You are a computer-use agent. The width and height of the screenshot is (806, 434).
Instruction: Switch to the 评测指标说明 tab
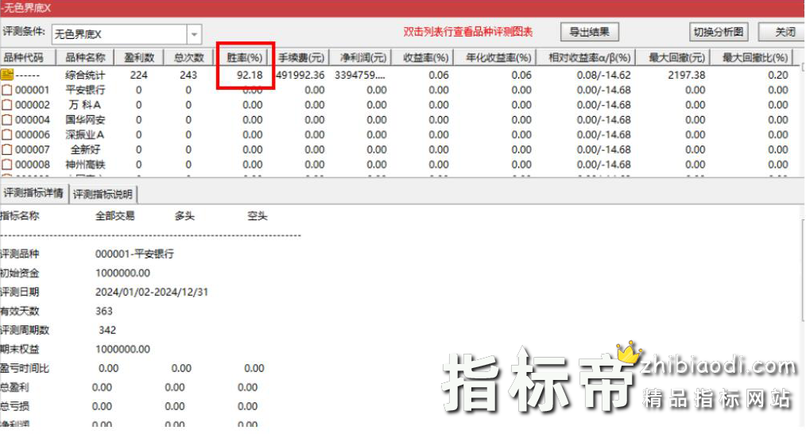(103, 195)
